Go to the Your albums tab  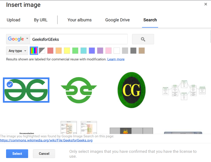pos(79,20)
